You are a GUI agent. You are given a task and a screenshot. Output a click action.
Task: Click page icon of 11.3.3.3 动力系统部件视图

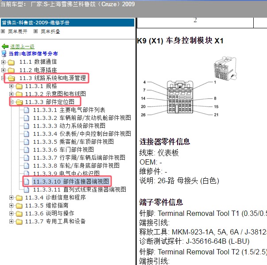point(27,126)
